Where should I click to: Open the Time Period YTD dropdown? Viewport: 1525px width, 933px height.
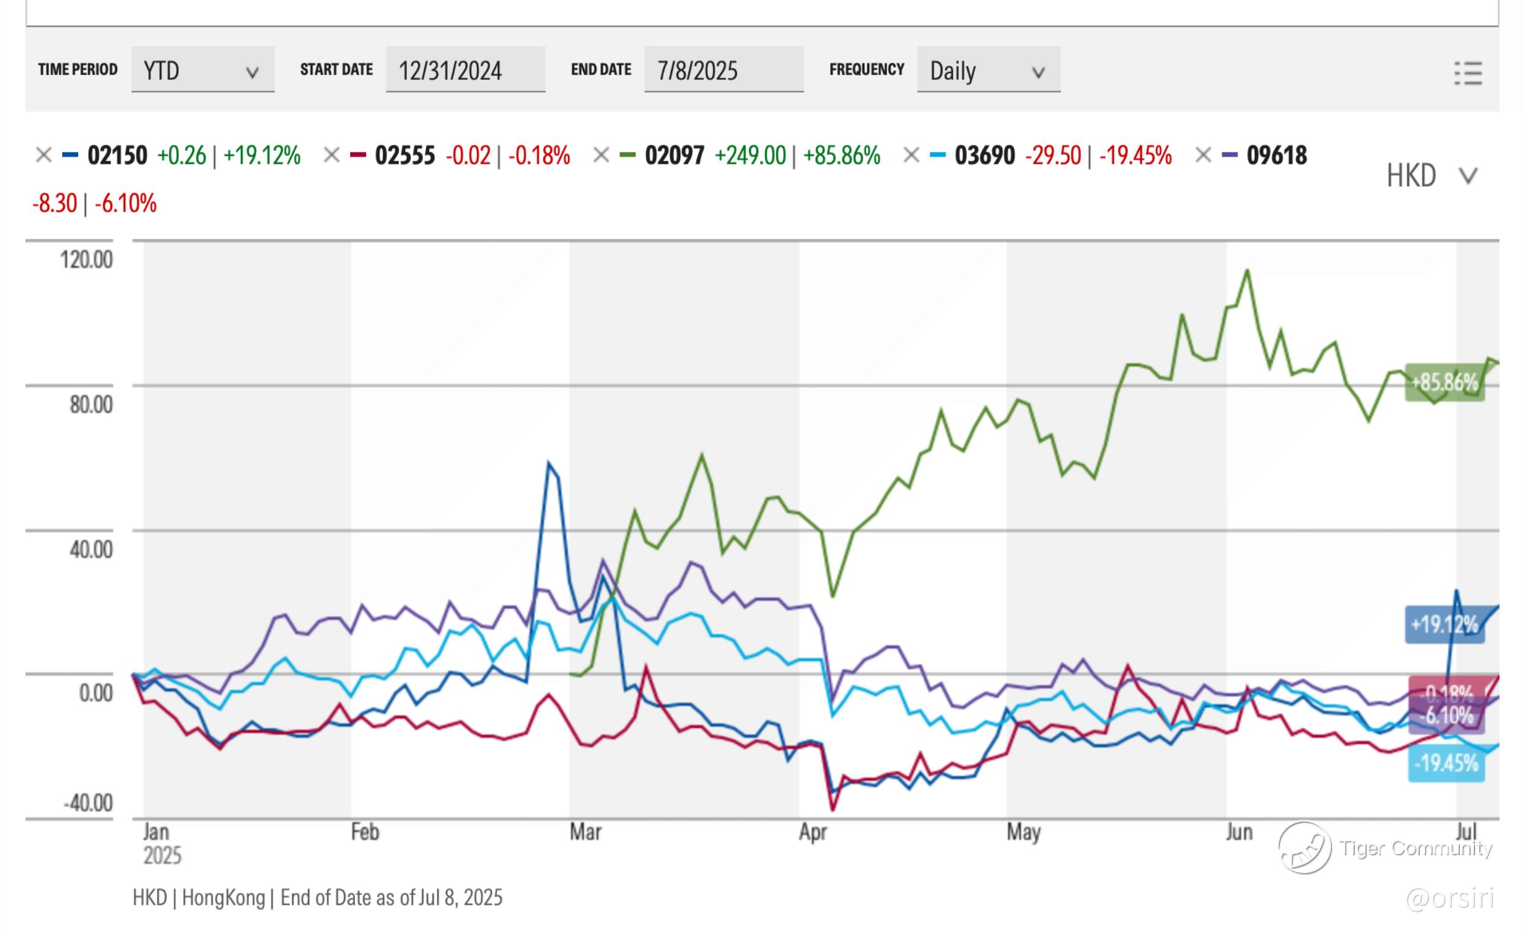203,71
